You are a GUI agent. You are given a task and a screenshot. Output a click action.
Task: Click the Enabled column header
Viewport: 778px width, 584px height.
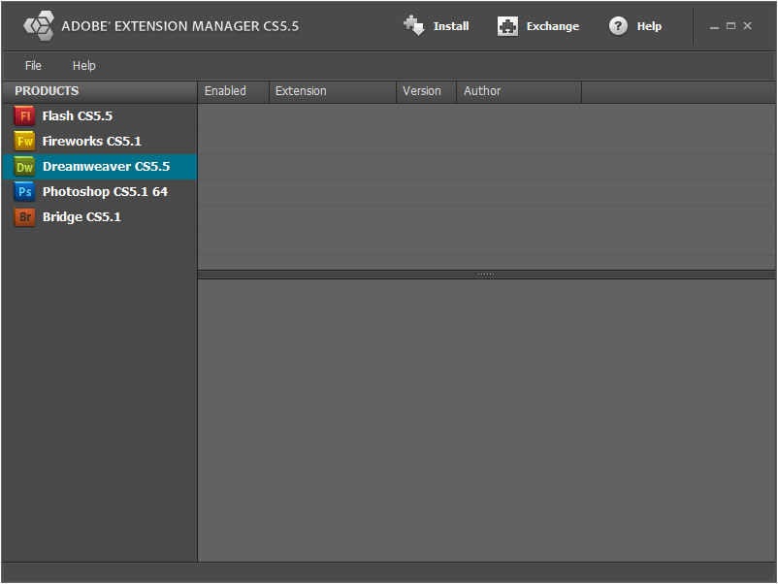click(x=225, y=90)
